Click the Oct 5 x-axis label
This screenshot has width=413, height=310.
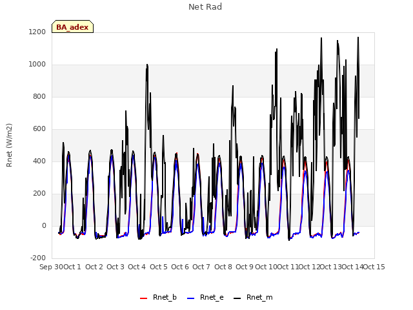(159, 267)
